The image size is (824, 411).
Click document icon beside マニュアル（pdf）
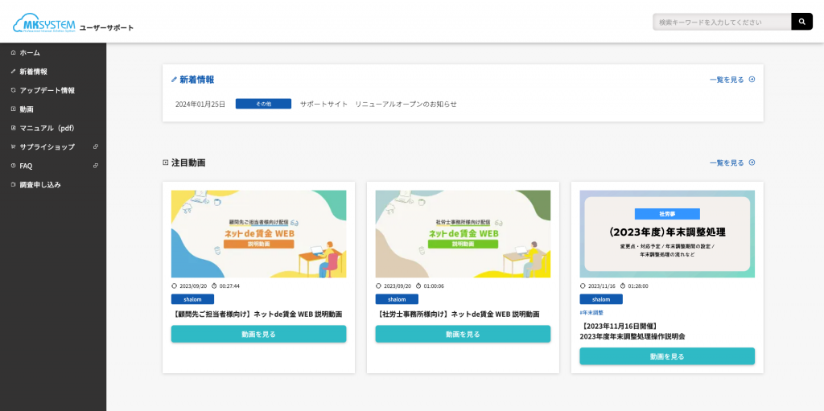[13, 128]
